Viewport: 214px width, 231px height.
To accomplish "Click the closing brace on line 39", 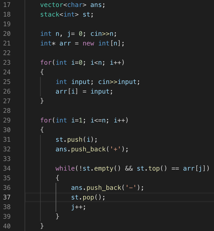I will pos(58,217).
